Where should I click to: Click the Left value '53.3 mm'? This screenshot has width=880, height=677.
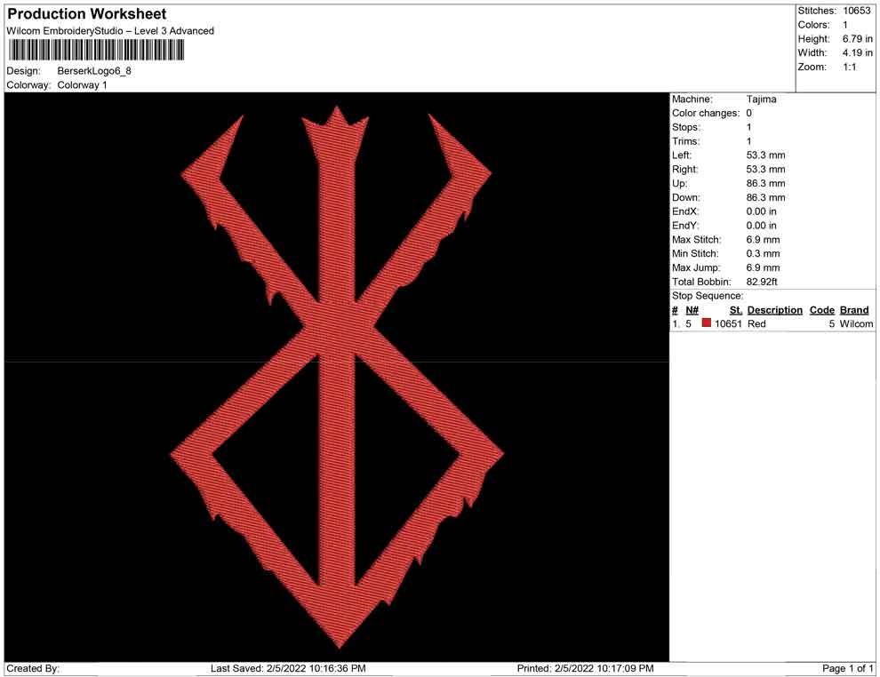pyautogui.click(x=765, y=155)
